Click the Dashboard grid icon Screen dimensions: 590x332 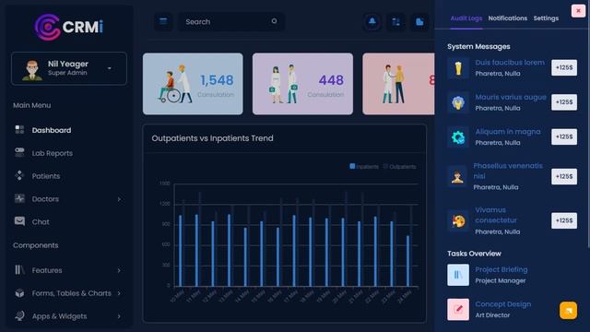coord(19,130)
